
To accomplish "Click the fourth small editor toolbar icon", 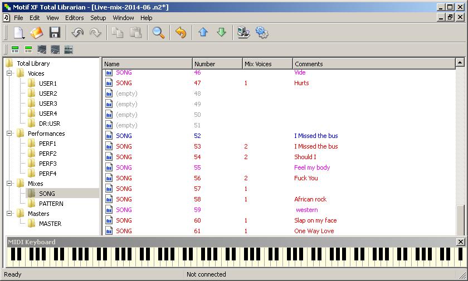I will [x=55, y=49].
